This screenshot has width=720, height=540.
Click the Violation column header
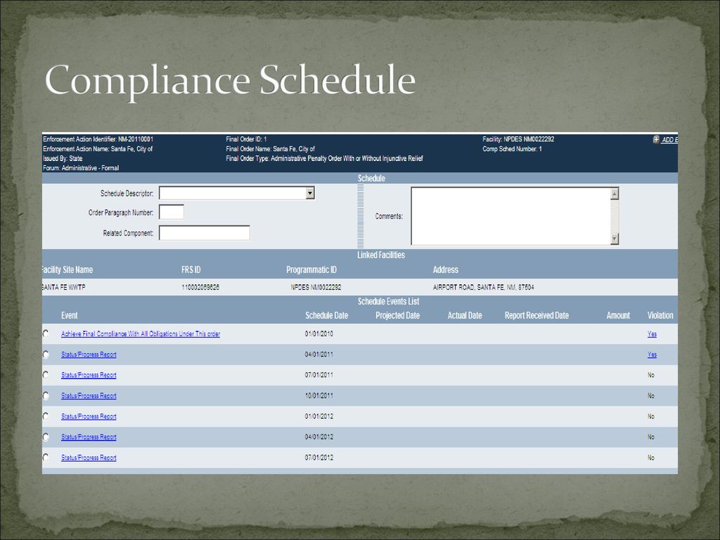click(x=660, y=316)
